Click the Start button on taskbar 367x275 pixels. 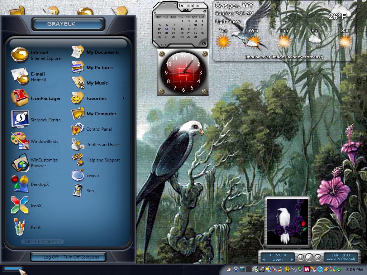tap(12, 269)
